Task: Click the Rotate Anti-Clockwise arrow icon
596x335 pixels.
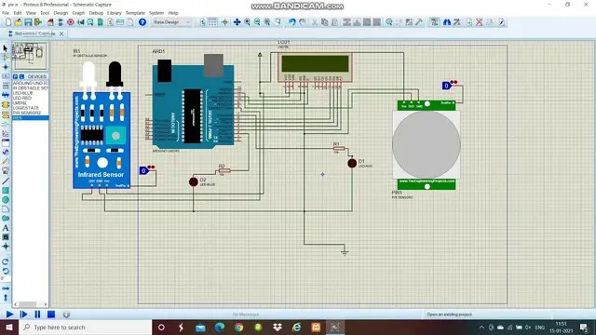Action: pos(6,271)
